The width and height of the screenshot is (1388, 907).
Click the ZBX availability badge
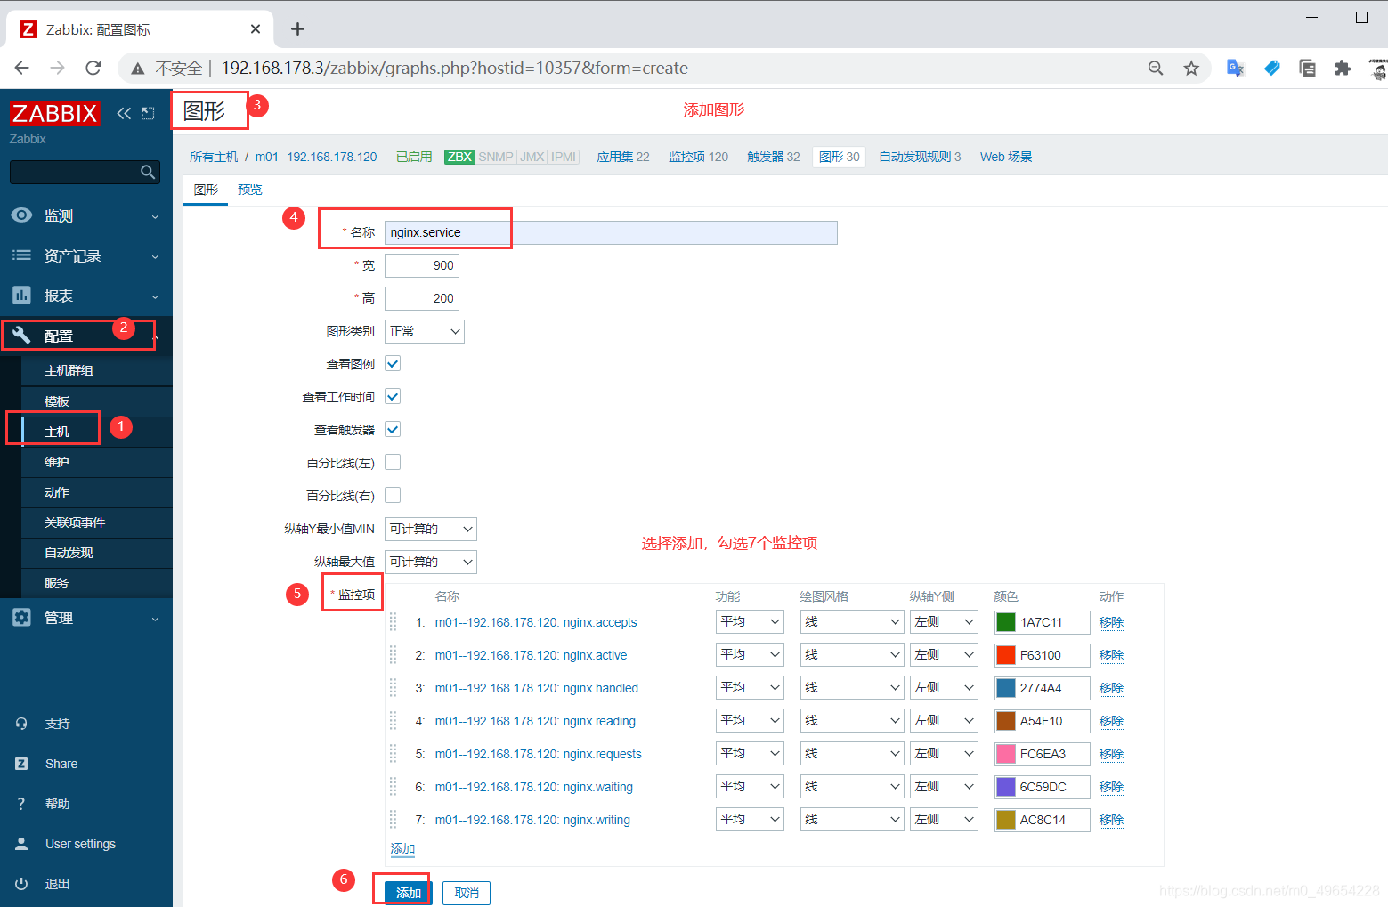coord(459,157)
